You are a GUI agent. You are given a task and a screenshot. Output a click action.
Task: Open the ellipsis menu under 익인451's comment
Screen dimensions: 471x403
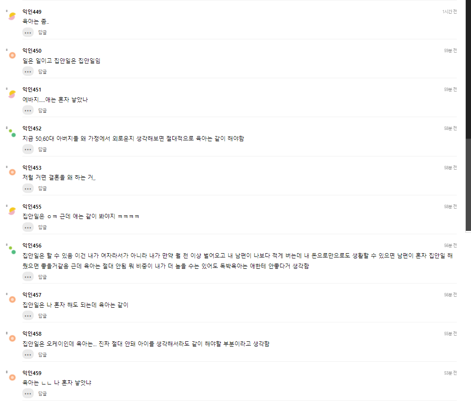coord(28,110)
